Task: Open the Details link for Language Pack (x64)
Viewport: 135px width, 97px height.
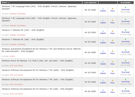Action: (x=103, y=11)
